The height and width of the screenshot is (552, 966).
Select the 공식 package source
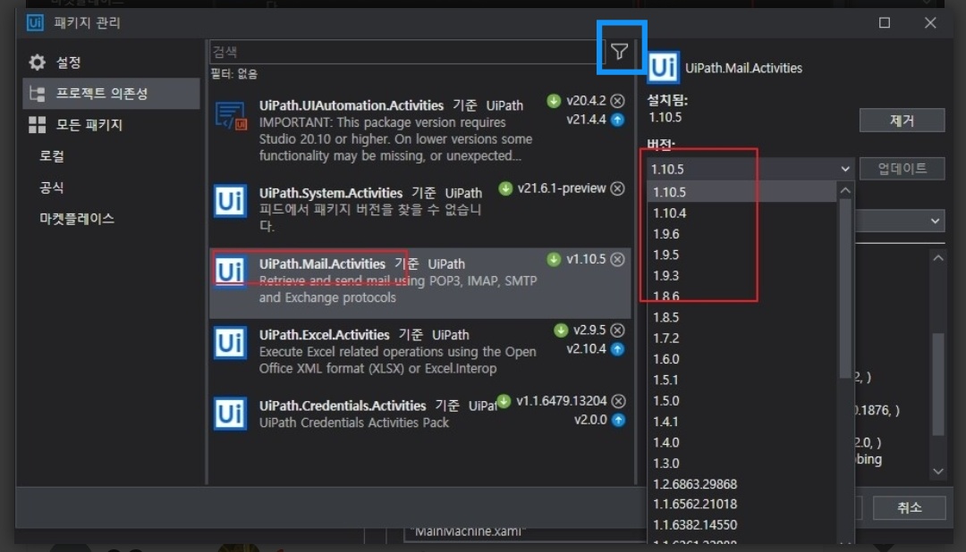(x=52, y=188)
